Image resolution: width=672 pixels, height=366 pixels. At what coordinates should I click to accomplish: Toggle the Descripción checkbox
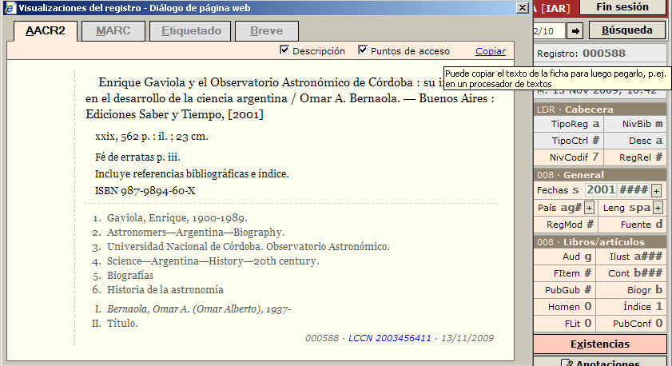click(x=284, y=50)
